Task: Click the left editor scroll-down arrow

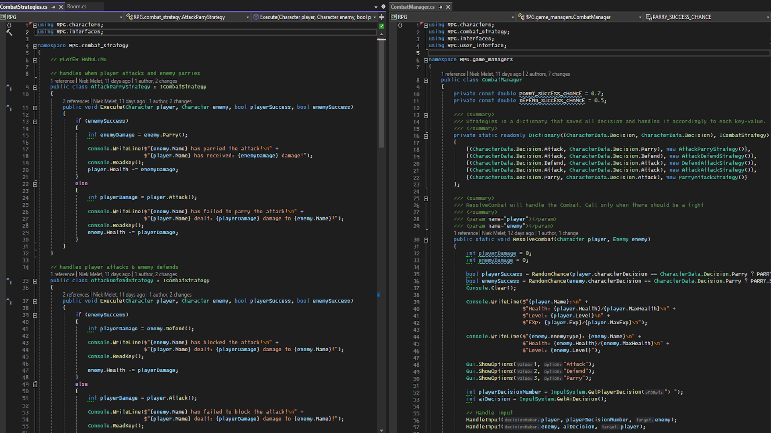Action: [x=381, y=430]
